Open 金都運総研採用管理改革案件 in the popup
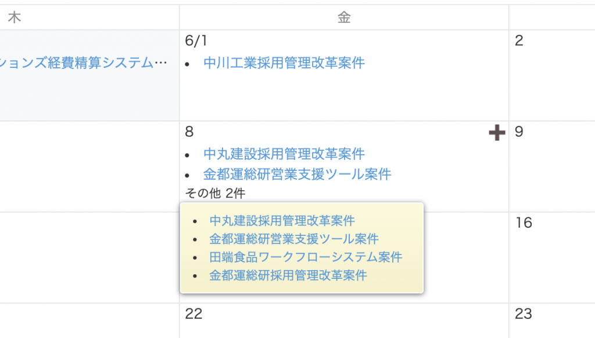595x338 pixels. tap(288, 275)
